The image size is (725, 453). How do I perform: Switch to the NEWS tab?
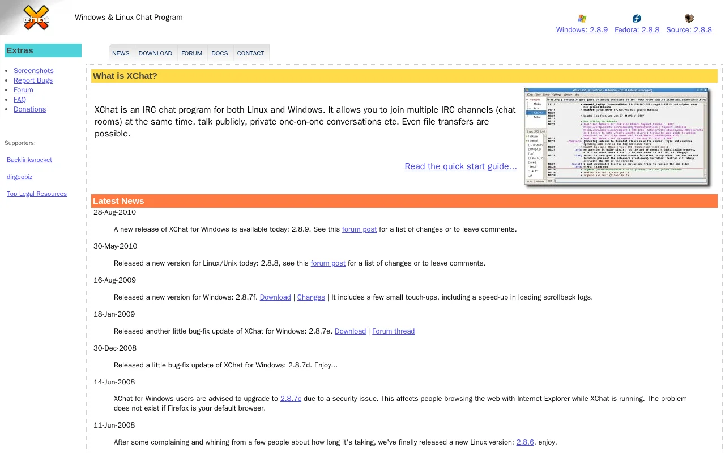tap(121, 53)
